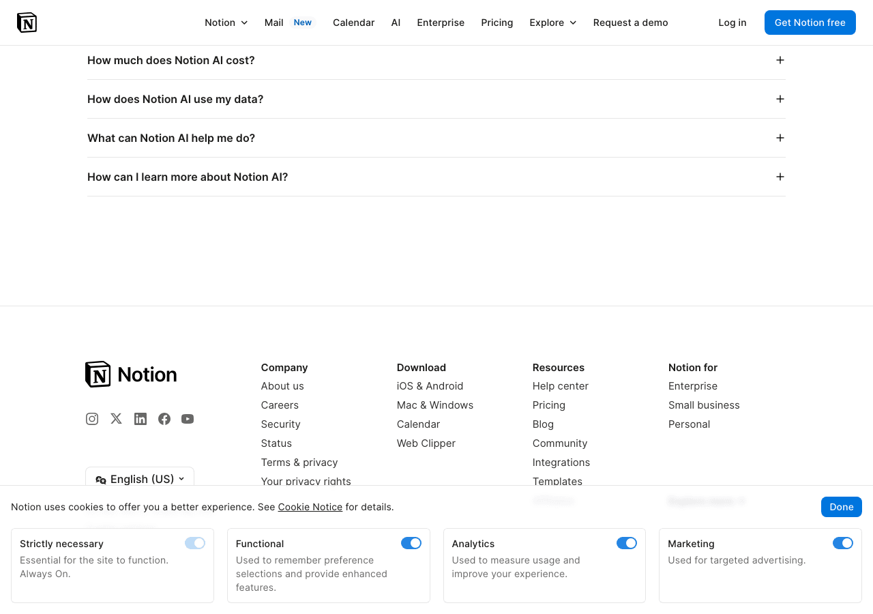Click the Notion logo in the header
This screenshot has width=873, height=614.
[x=27, y=22]
